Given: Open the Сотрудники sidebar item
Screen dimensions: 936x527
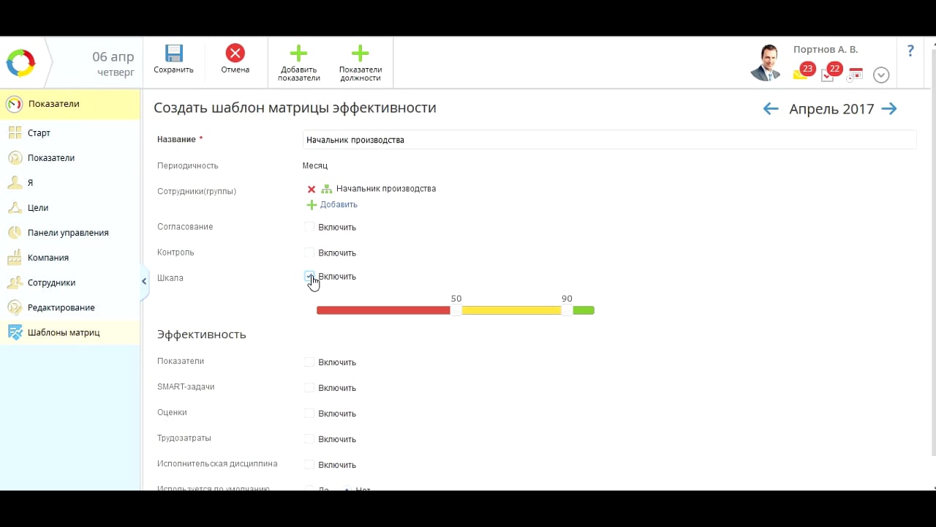Looking at the screenshot, I should click(70, 283).
